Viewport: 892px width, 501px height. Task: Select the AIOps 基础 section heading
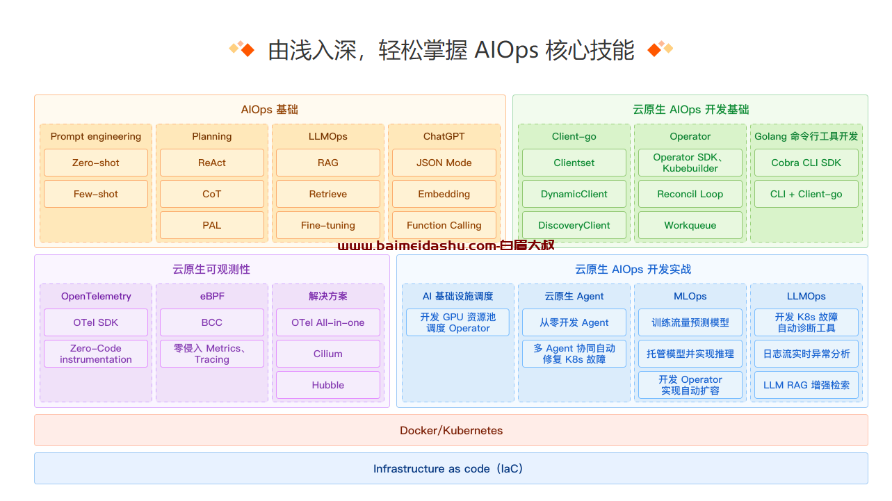tap(270, 110)
